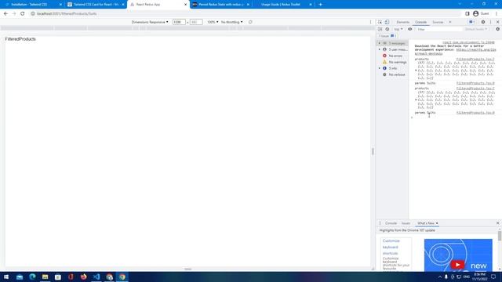Select No warnings filter in sidebar
502x282 pixels.
[x=398, y=62]
